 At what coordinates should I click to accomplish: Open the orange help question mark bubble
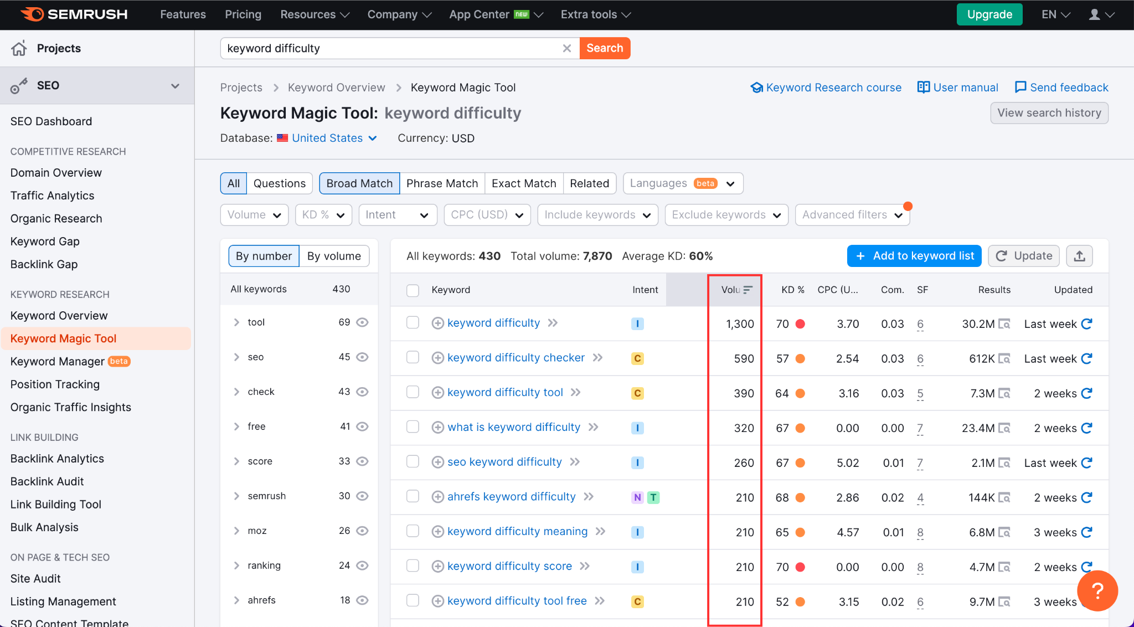pos(1097,590)
